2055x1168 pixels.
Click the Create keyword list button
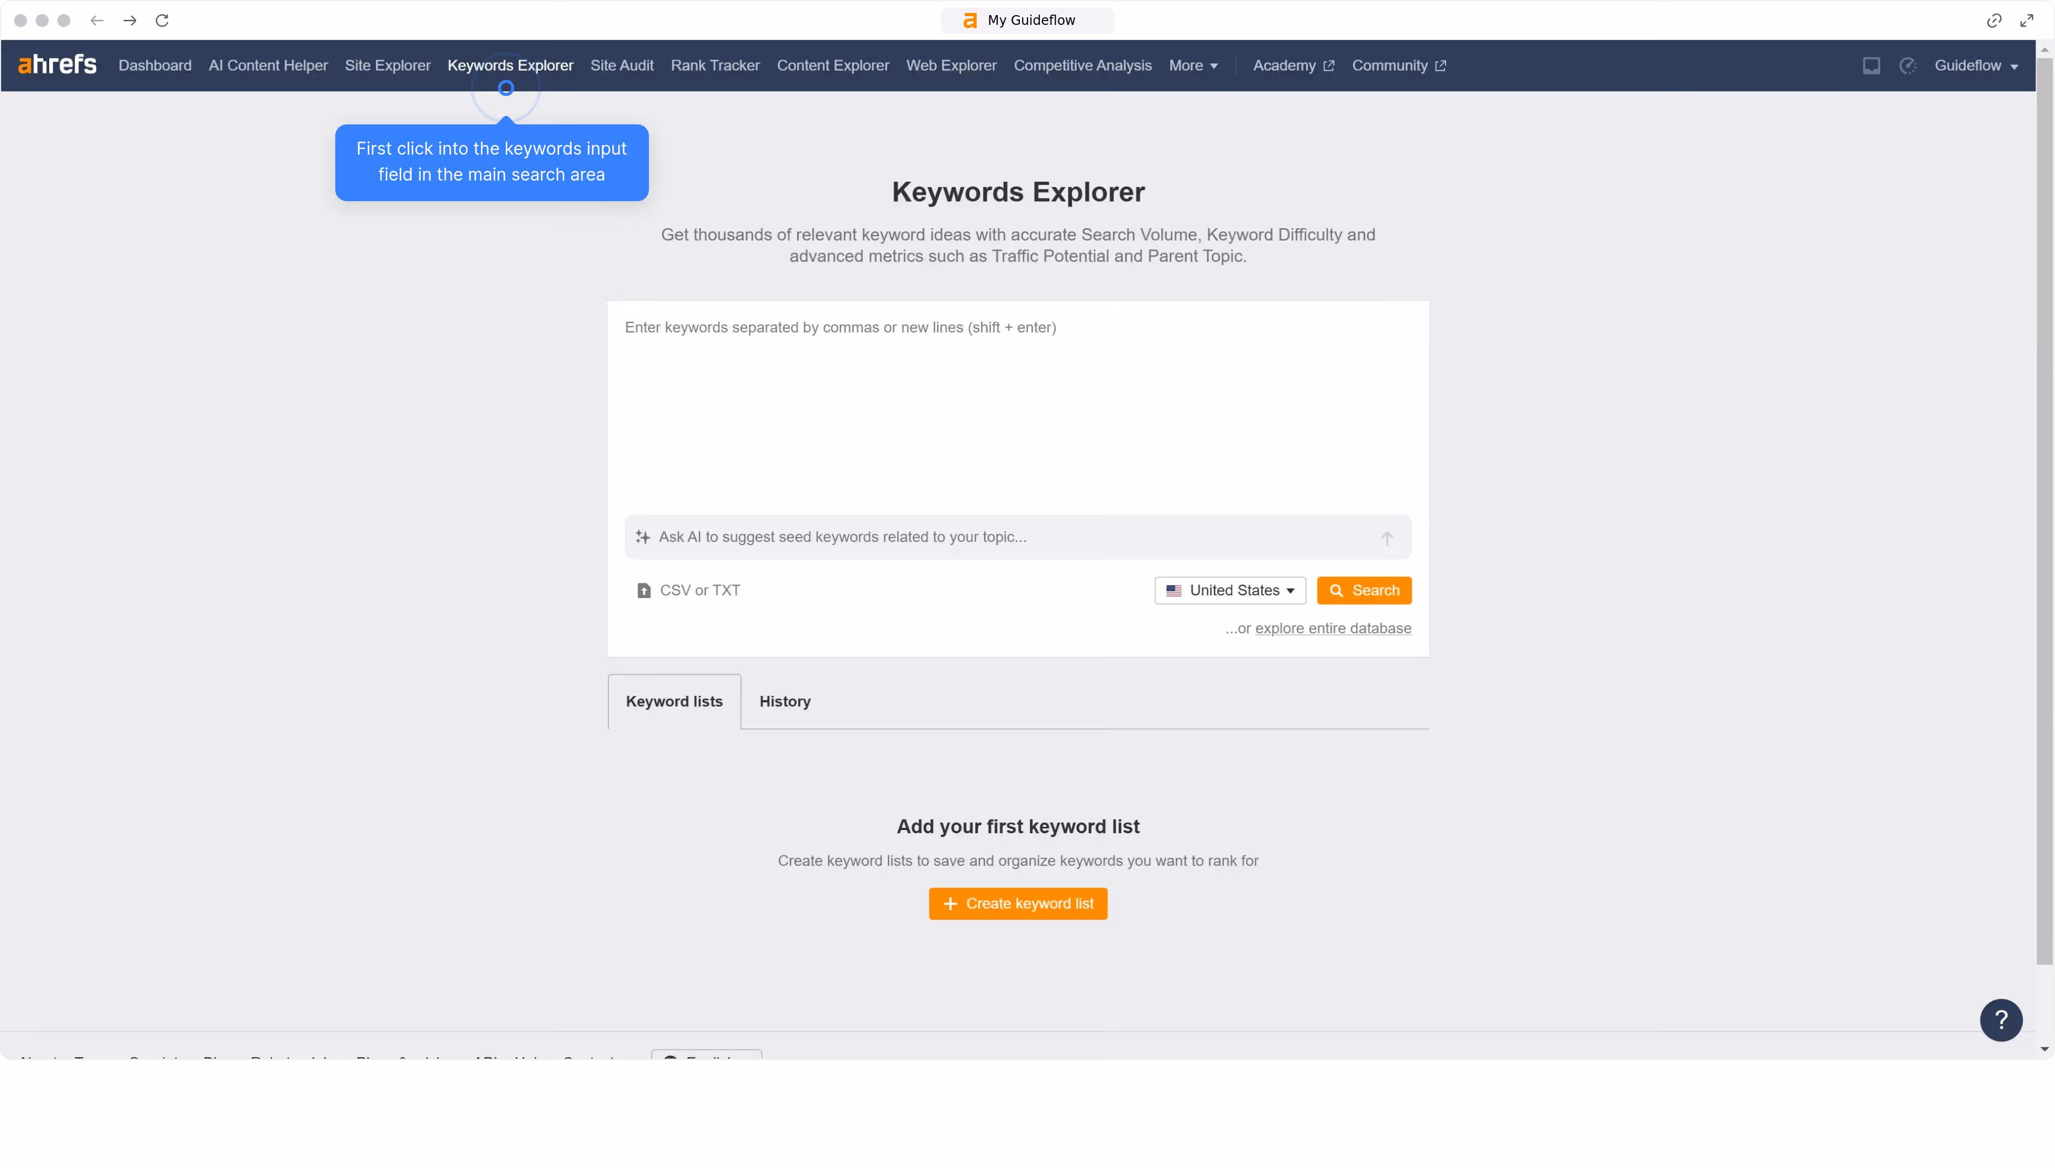(x=1017, y=903)
